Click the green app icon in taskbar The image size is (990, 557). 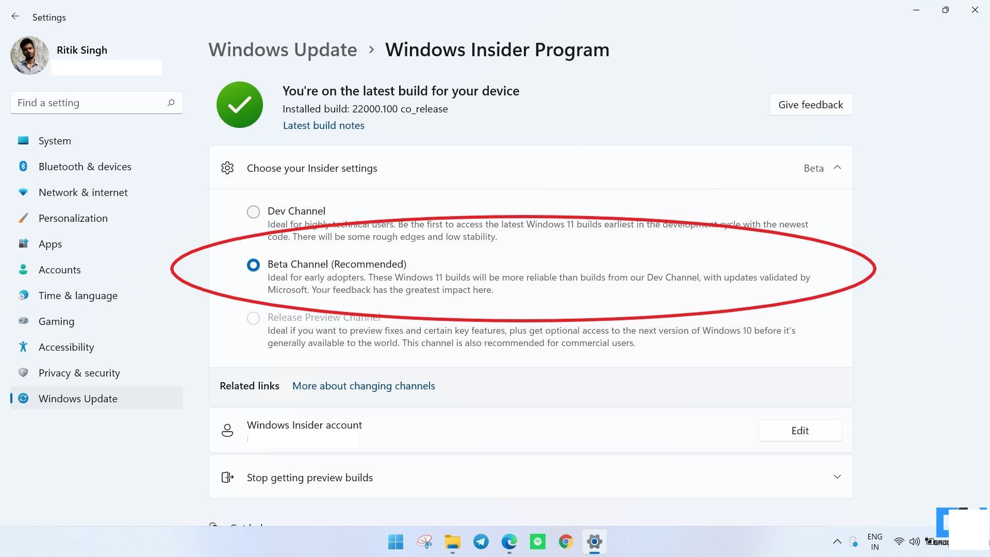[x=537, y=542]
